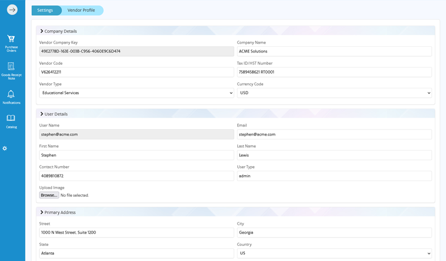Focus the Company Name input field
Screen dimensions: 446x261
click(334, 51)
